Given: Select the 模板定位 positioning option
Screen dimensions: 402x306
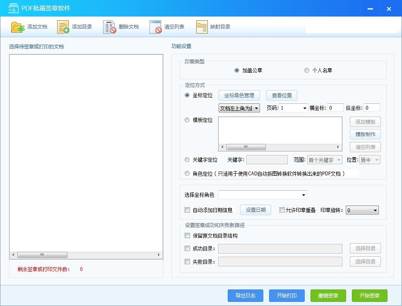Looking at the screenshot, I should (187, 120).
